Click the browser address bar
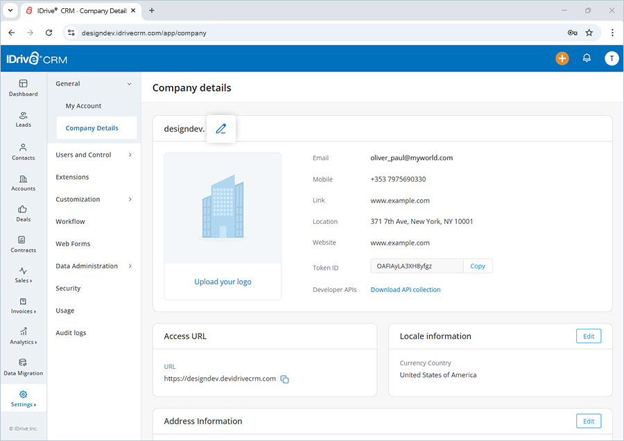 pos(208,33)
